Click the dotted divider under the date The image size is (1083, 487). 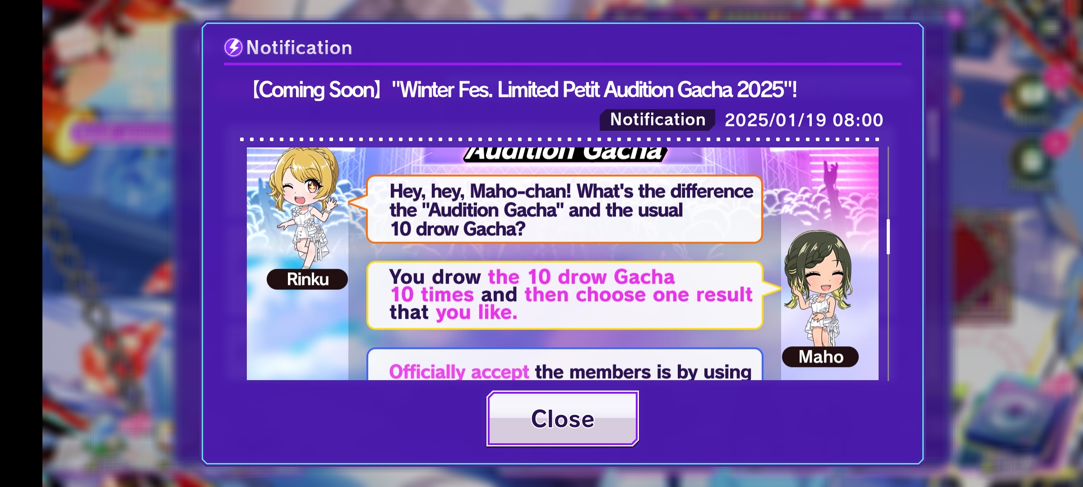coord(560,139)
